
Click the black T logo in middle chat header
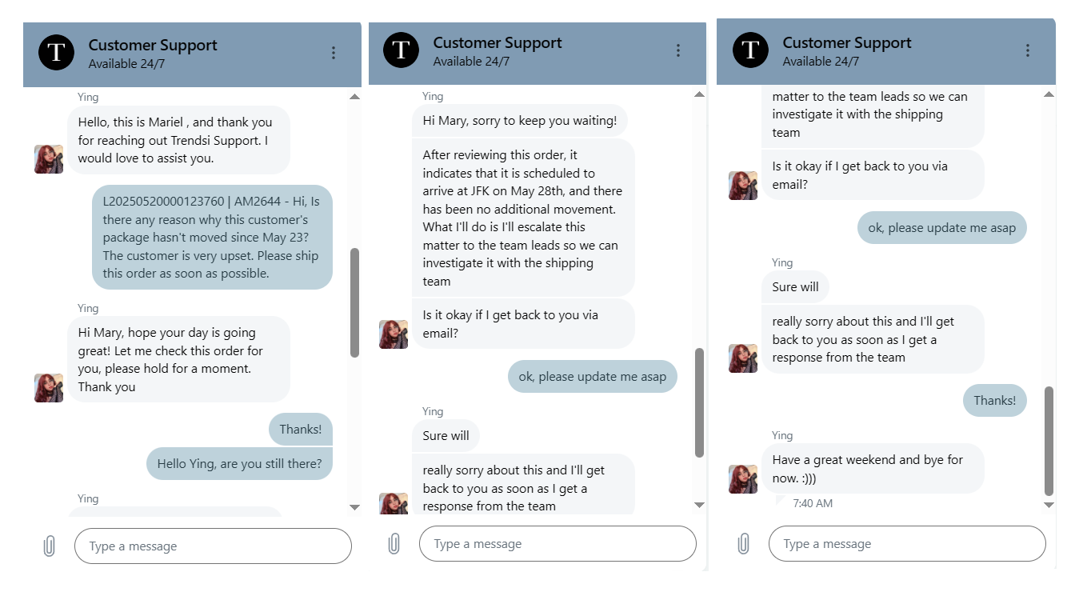401,50
